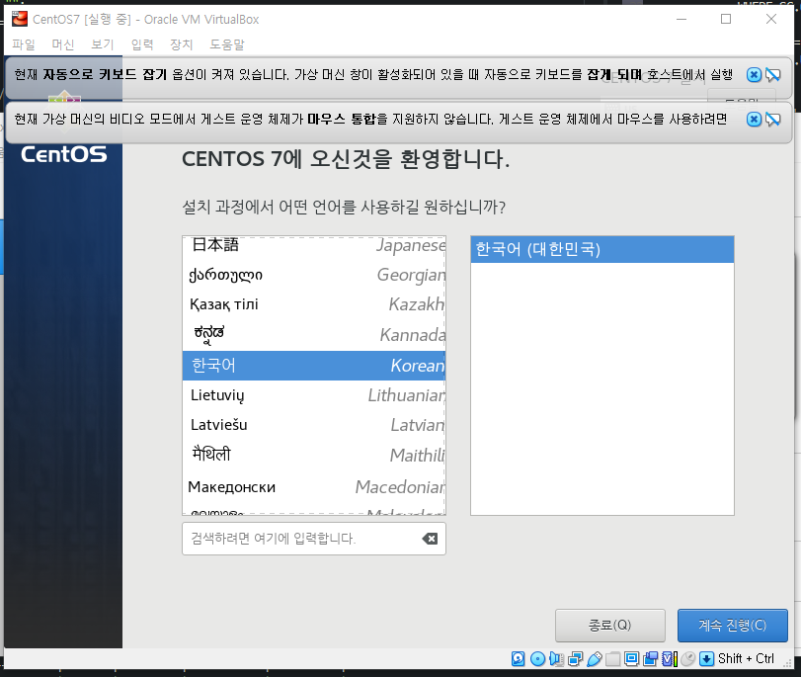Select Maithili in the language list
The image size is (801, 677).
[x=314, y=455]
